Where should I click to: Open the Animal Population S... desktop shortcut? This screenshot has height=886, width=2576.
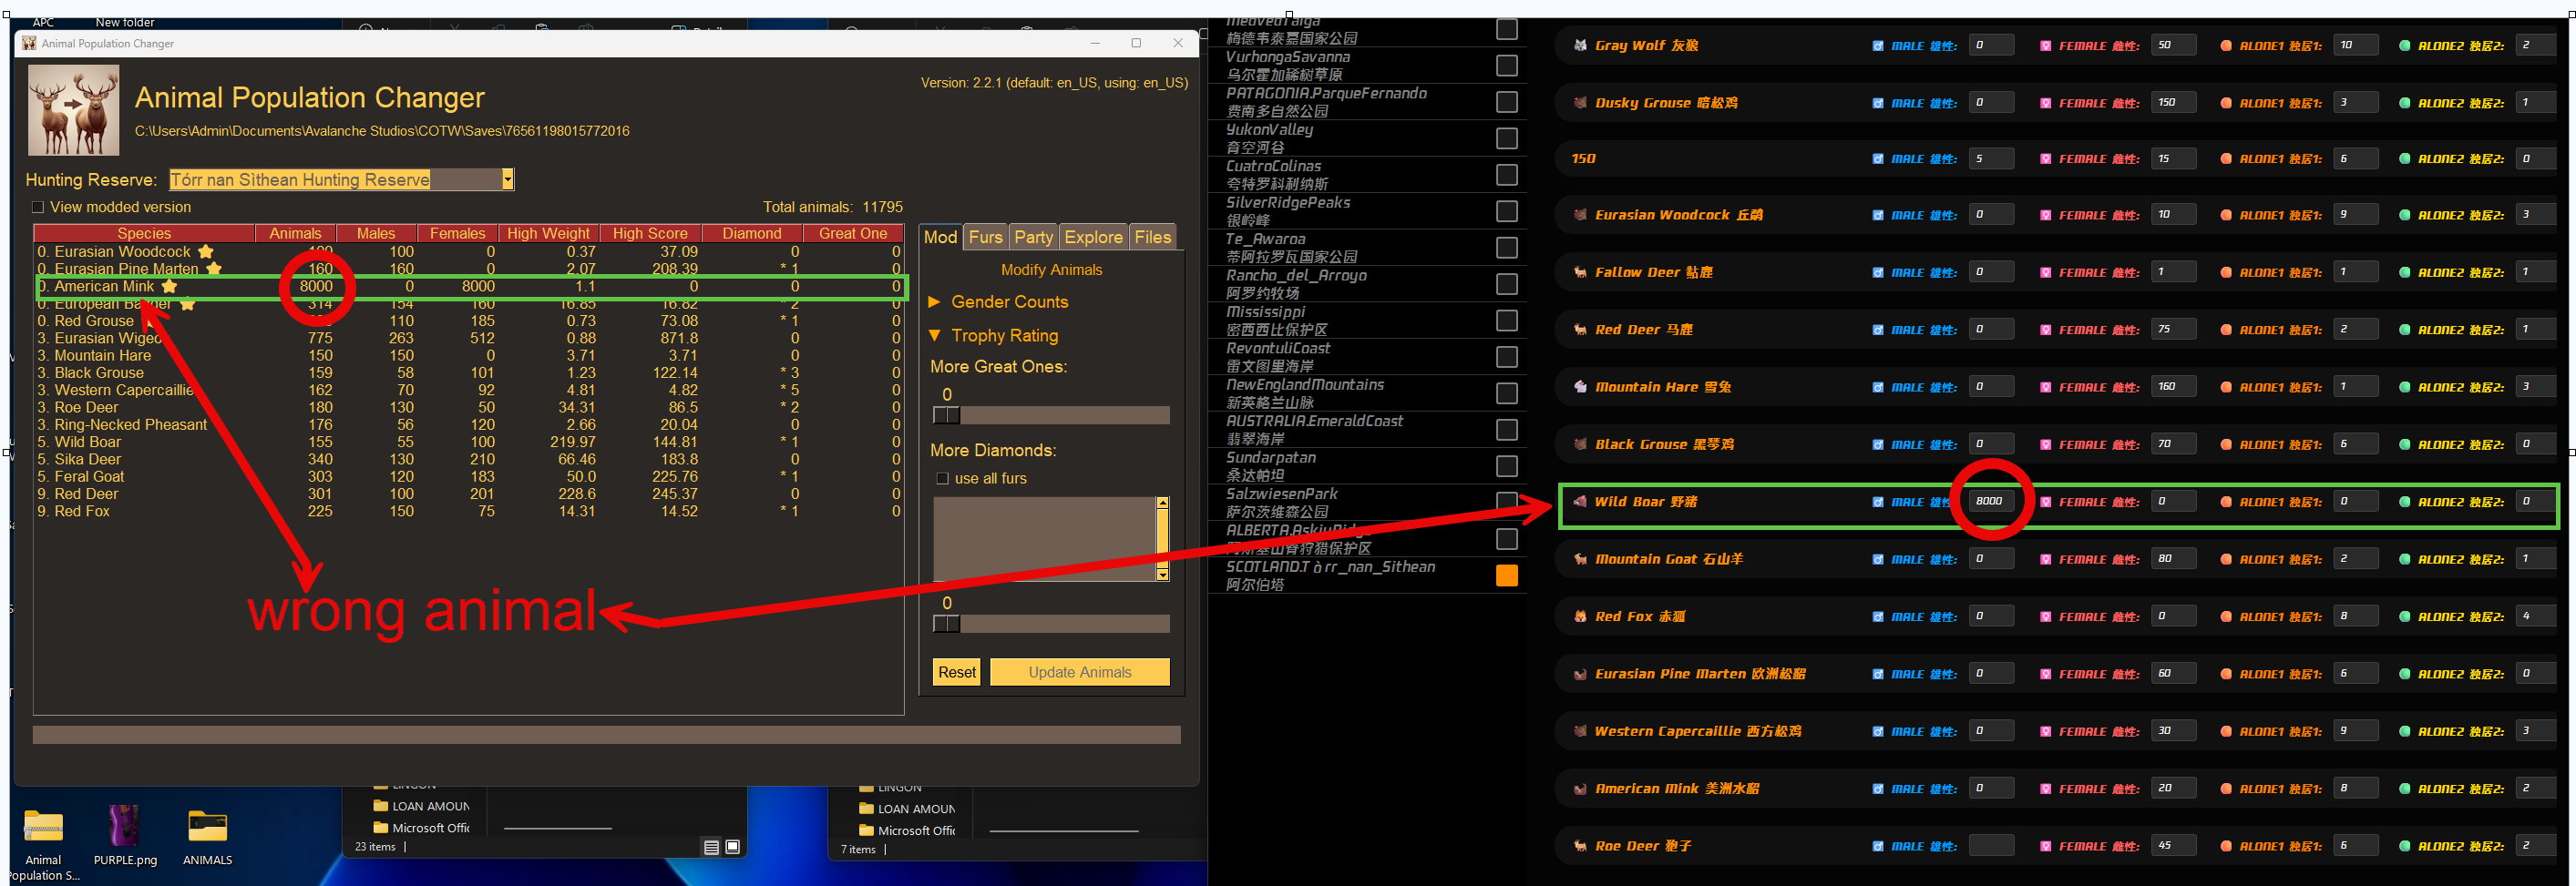(43, 844)
